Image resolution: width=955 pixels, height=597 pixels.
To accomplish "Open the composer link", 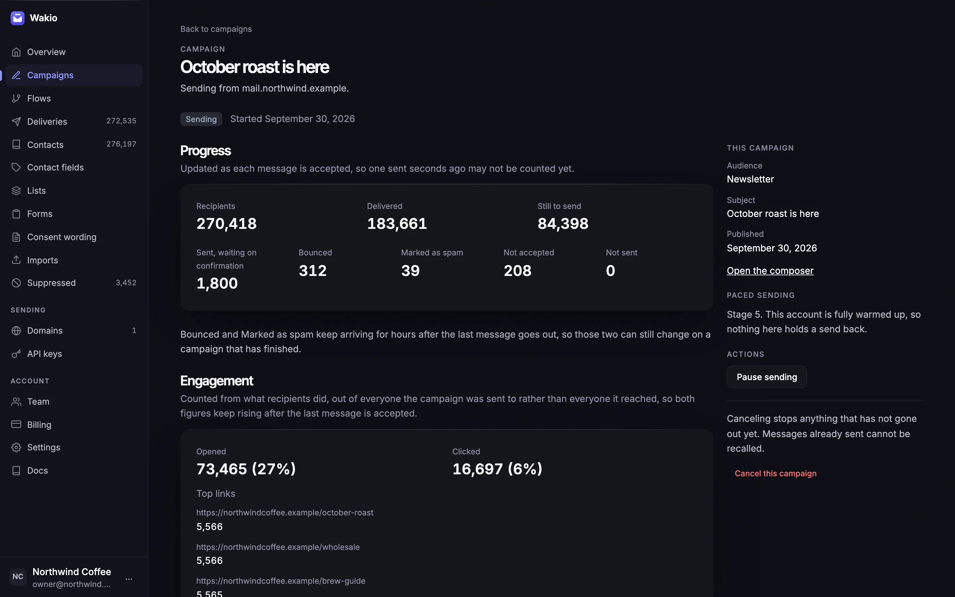I will click(770, 271).
